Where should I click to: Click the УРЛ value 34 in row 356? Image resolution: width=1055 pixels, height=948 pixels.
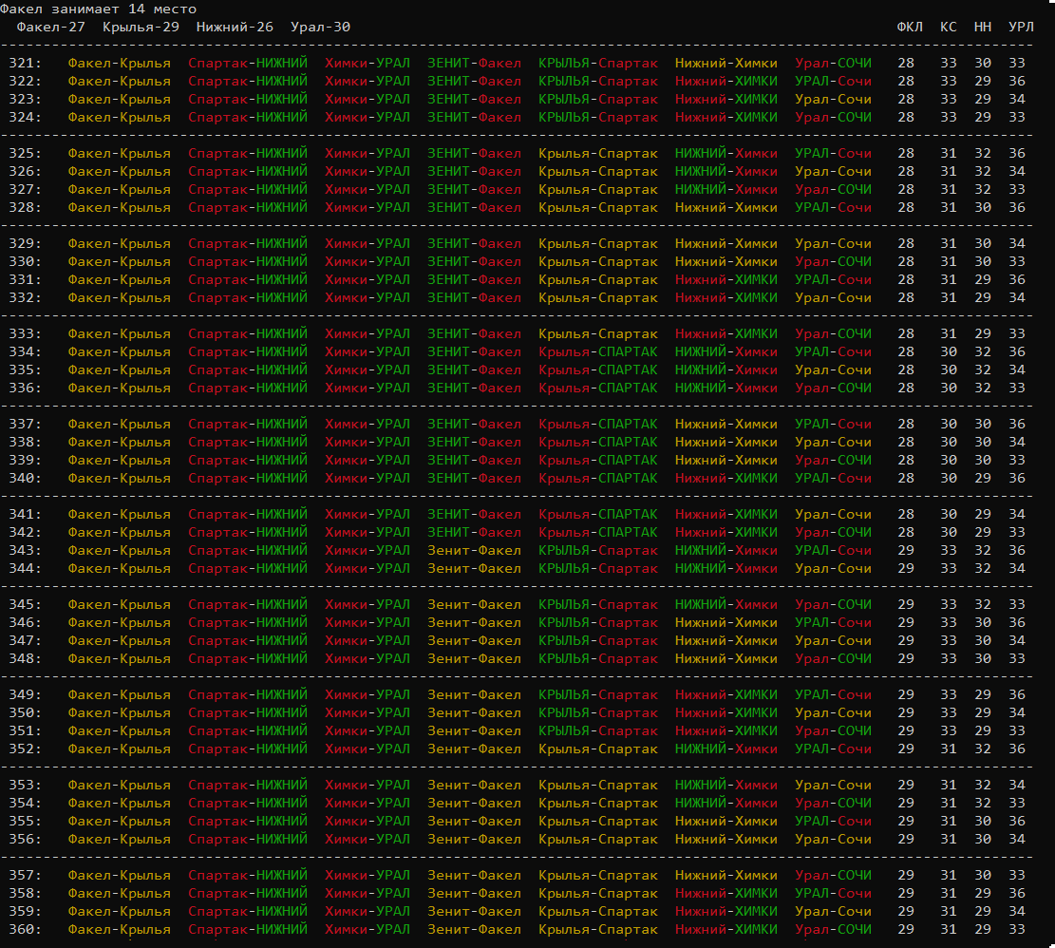point(1017,840)
